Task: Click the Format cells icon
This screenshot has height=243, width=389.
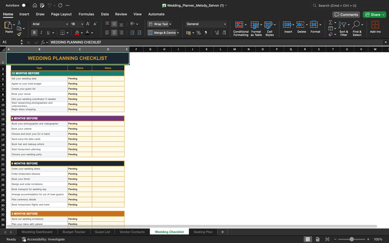Action: (314, 25)
